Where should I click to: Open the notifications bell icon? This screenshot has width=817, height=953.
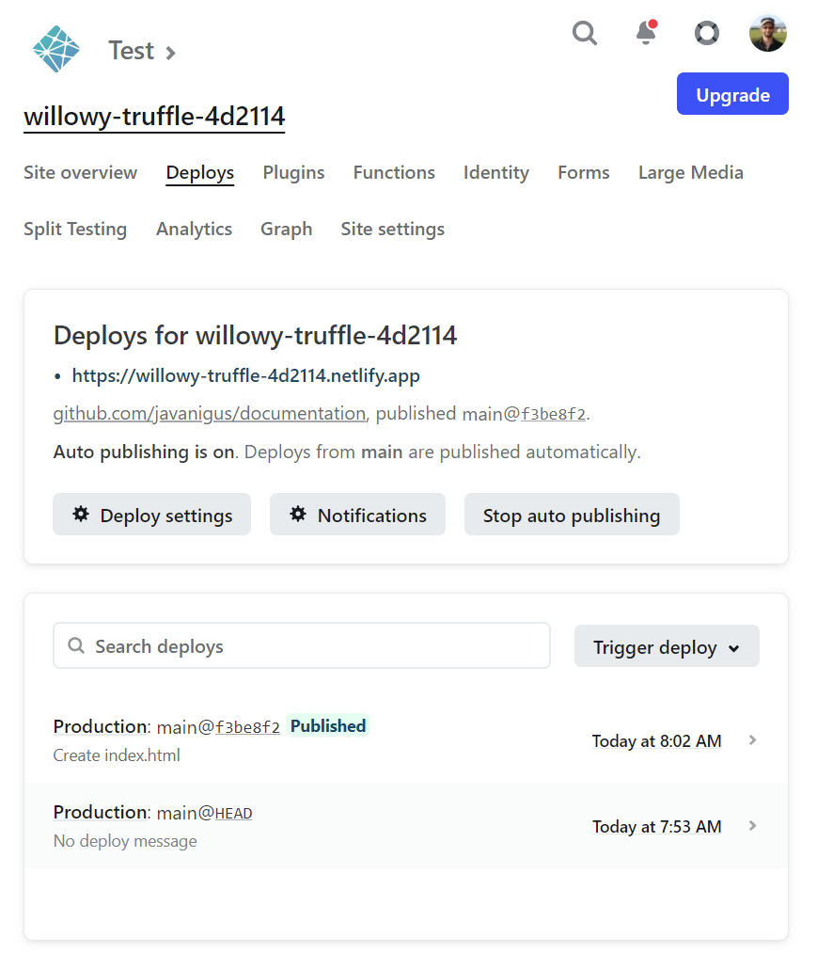tap(646, 32)
